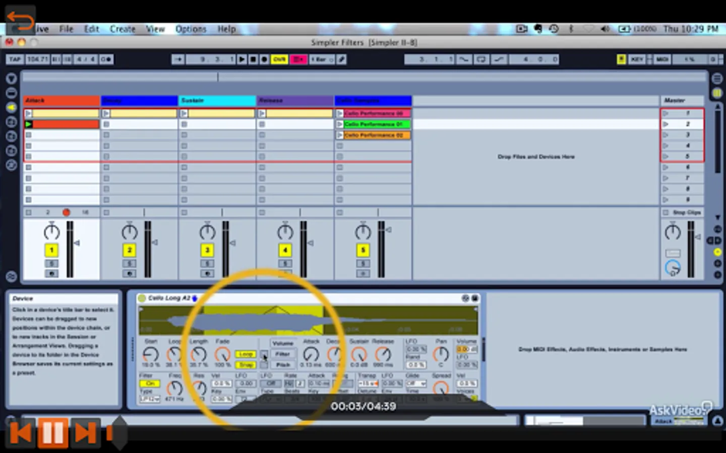Launch Master scene 2

[x=665, y=124]
